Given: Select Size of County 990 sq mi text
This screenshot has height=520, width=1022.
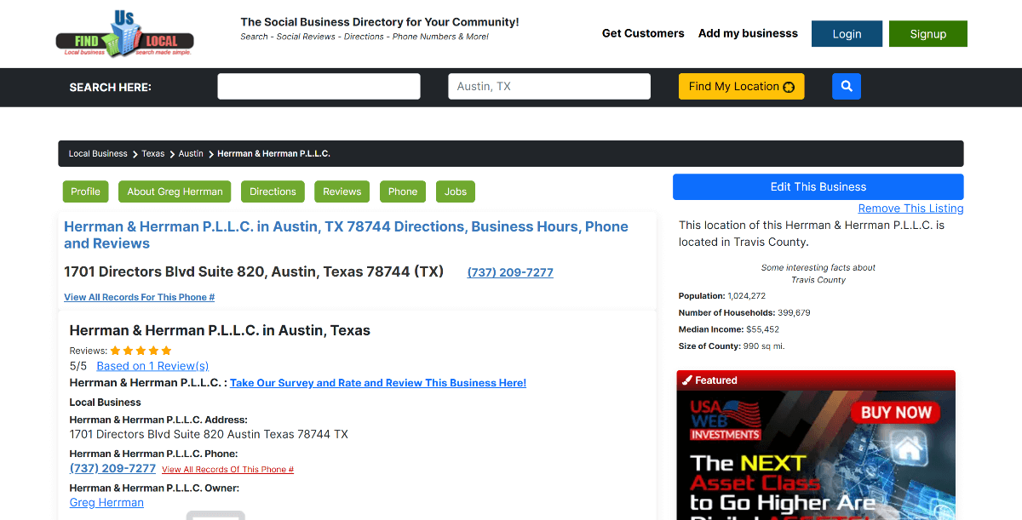Looking at the screenshot, I should [732, 346].
